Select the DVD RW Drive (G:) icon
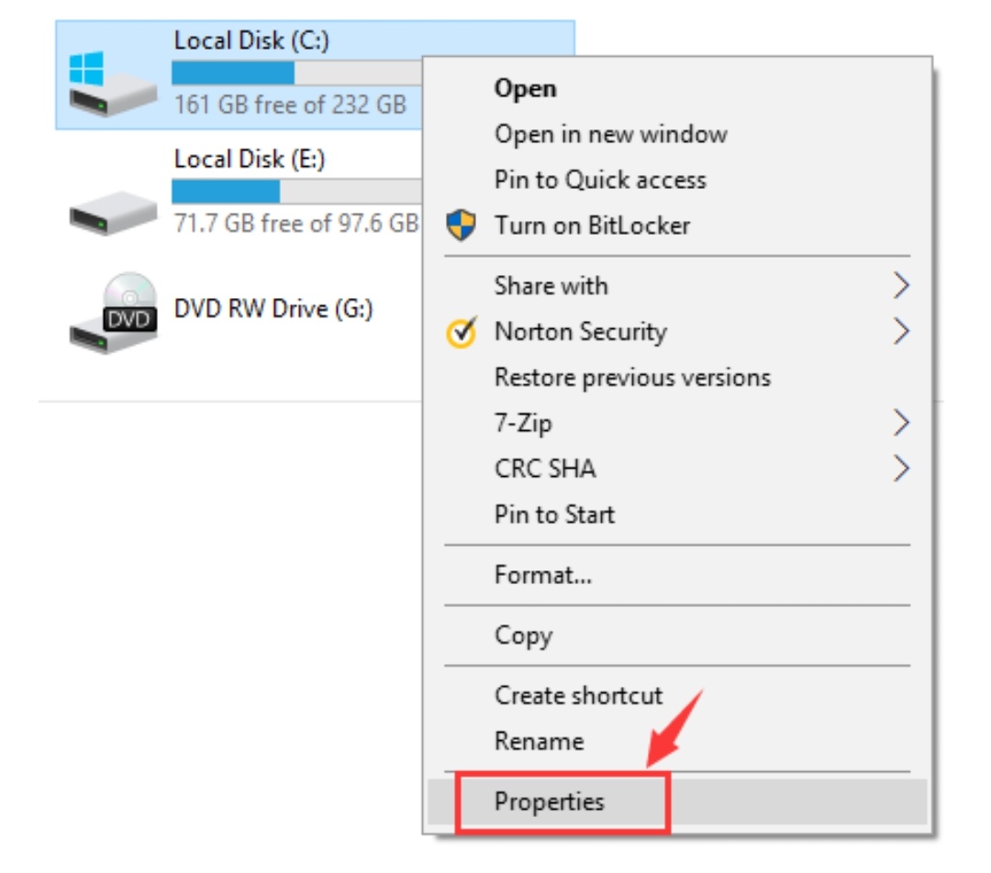This screenshot has height=873, width=991. (x=113, y=313)
